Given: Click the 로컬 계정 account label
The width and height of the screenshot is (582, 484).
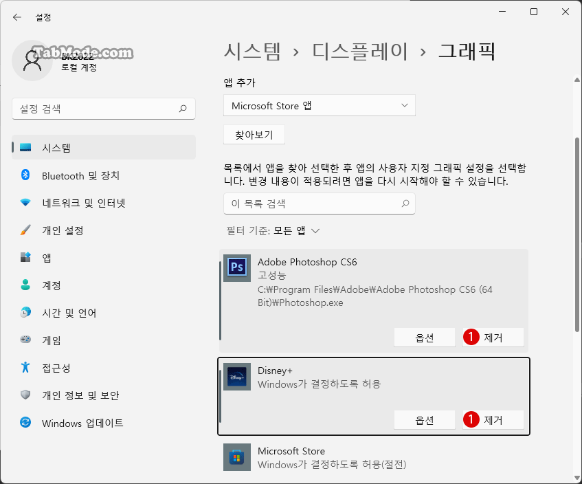Looking at the screenshot, I should pyautogui.click(x=79, y=67).
